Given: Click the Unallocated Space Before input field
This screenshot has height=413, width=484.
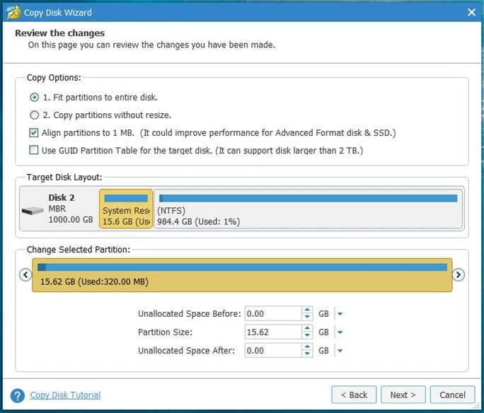Looking at the screenshot, I should tap(273, 314).
